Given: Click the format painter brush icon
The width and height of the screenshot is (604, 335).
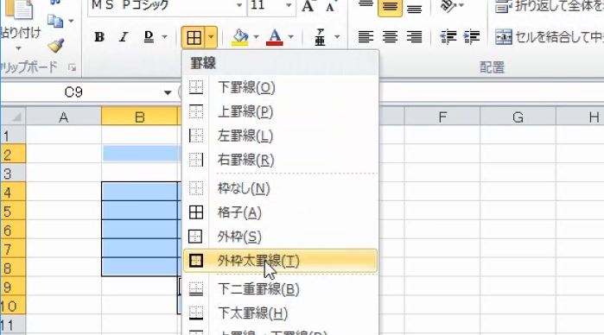Looking at the screenshot, I should (x=56, y=46).
